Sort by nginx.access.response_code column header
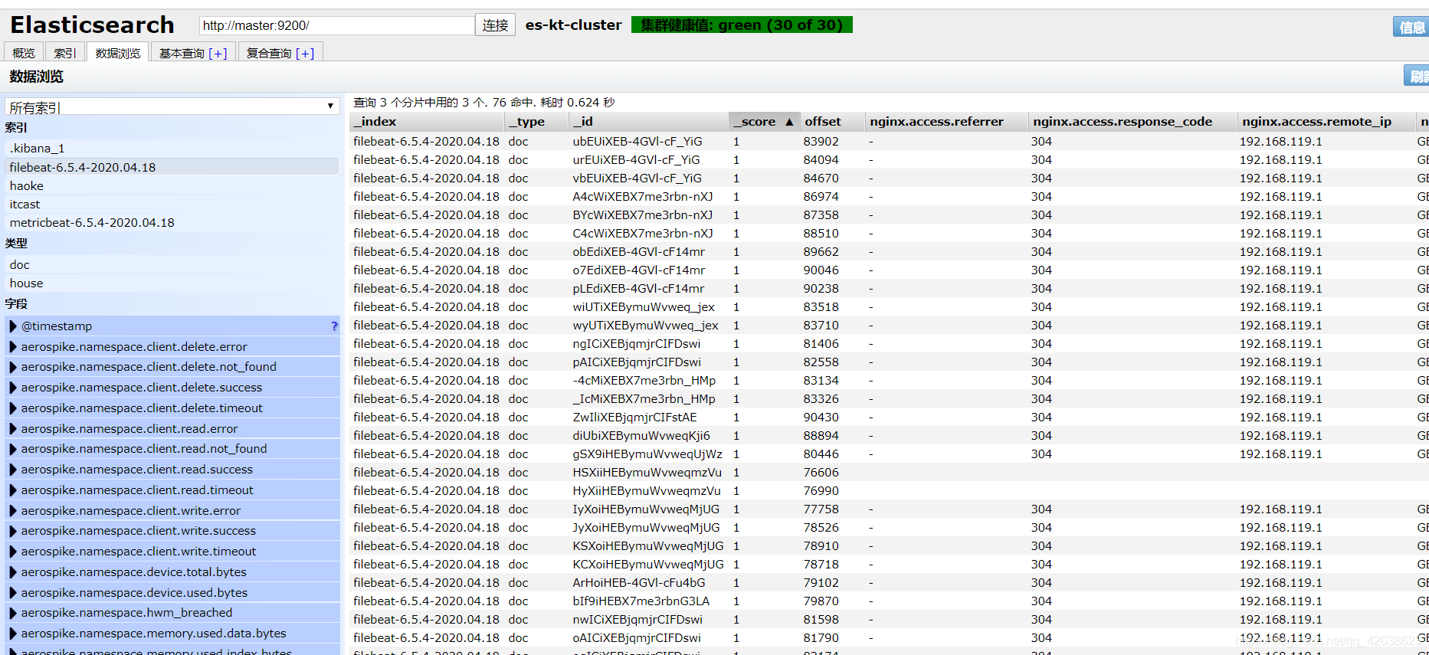 coord(1132,122)
